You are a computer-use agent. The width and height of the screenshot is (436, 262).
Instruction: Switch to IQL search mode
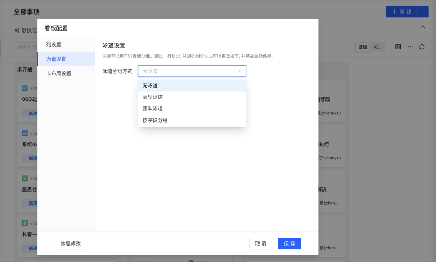(377, 47)
